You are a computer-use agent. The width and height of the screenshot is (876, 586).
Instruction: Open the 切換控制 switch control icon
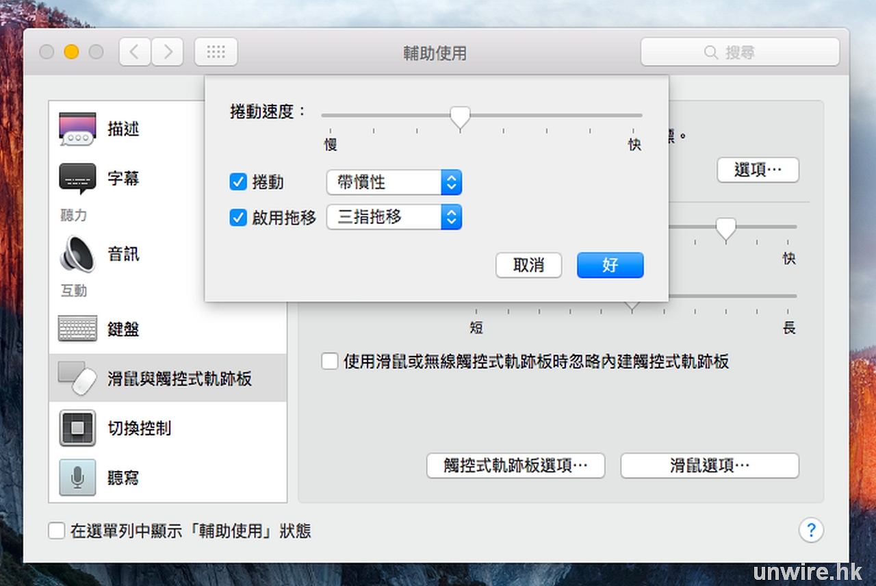click(x=77, y=428)
